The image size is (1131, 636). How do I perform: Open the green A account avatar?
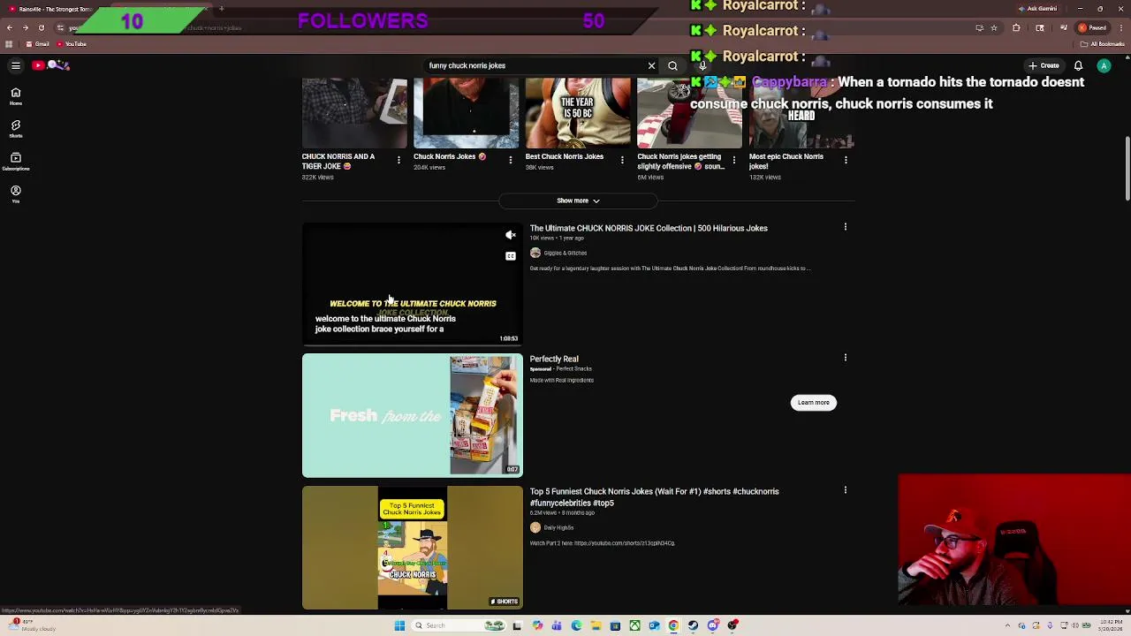point(1104,65)
